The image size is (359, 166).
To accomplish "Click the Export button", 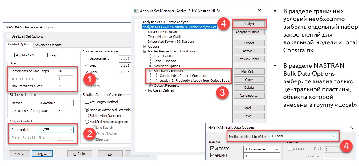I will coord(249,43).
